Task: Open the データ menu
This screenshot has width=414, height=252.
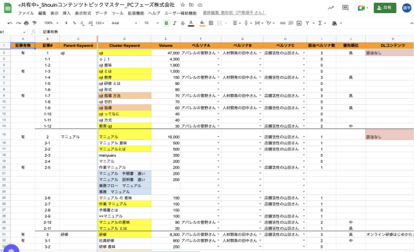Action: [x=101, y=13]
